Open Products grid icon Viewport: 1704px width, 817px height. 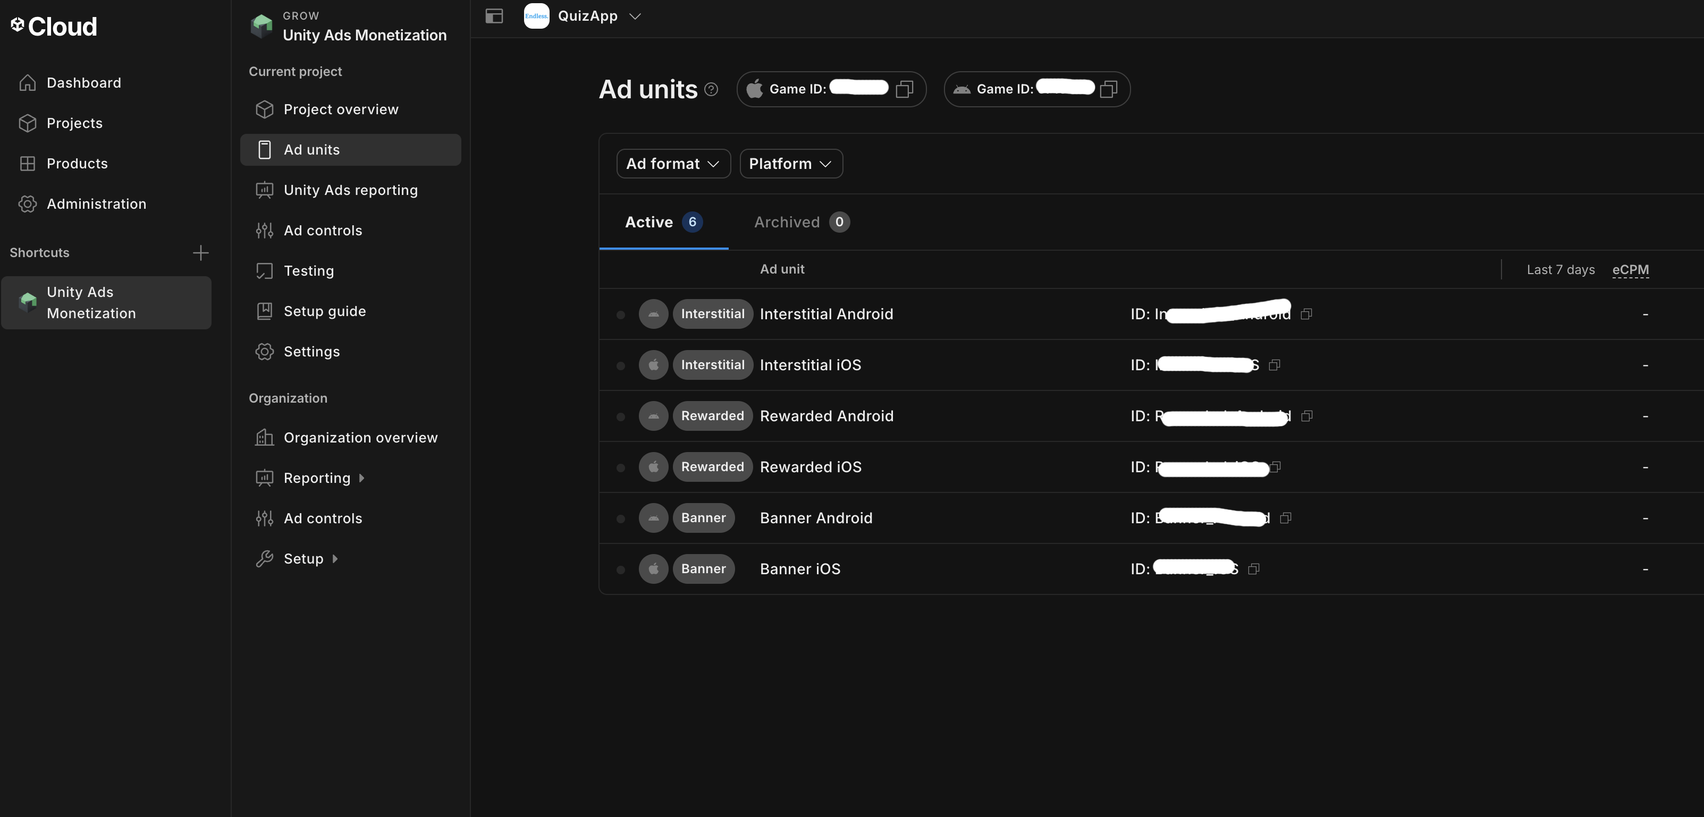pyautogui.click(x=27, y=163)
